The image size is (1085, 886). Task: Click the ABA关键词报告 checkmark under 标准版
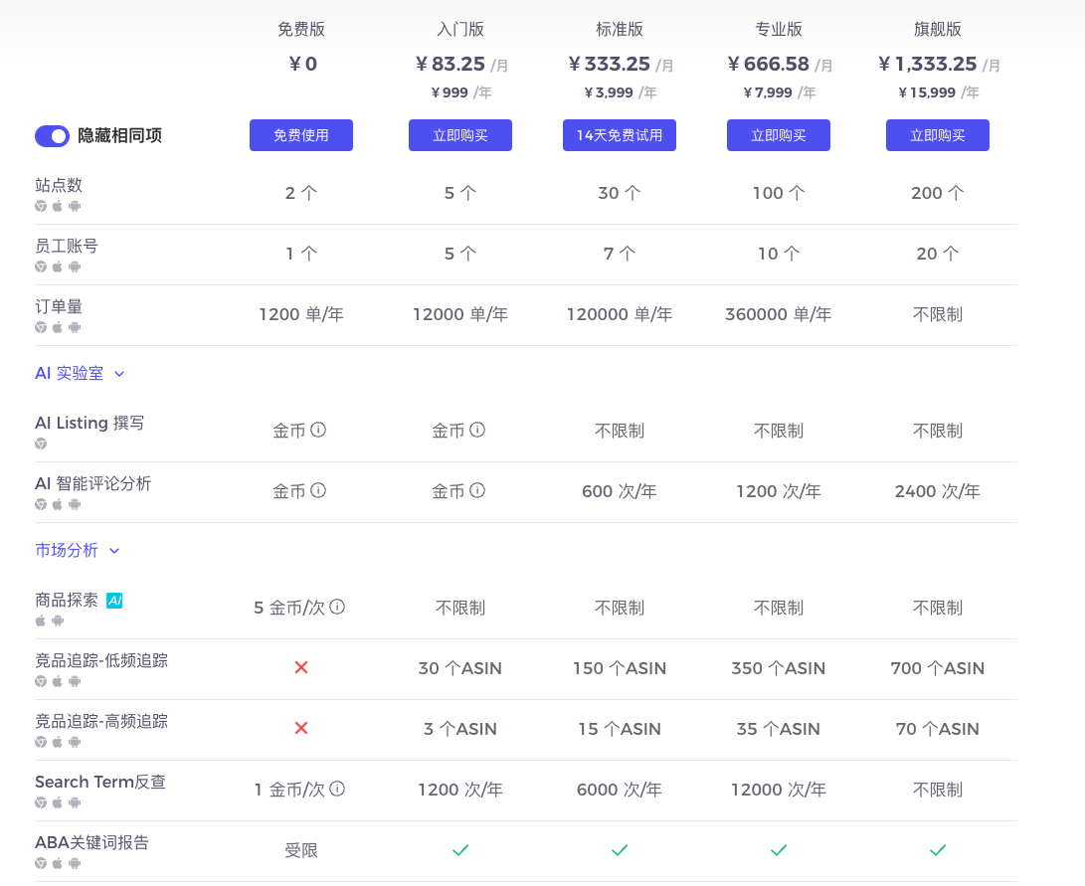tap(620, 850)
